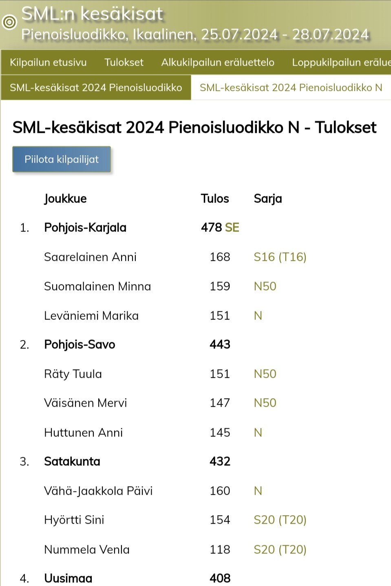
Task: Open N series link for Vähä-Jaakkola Päivi
Action: click(x=258, y=491)
